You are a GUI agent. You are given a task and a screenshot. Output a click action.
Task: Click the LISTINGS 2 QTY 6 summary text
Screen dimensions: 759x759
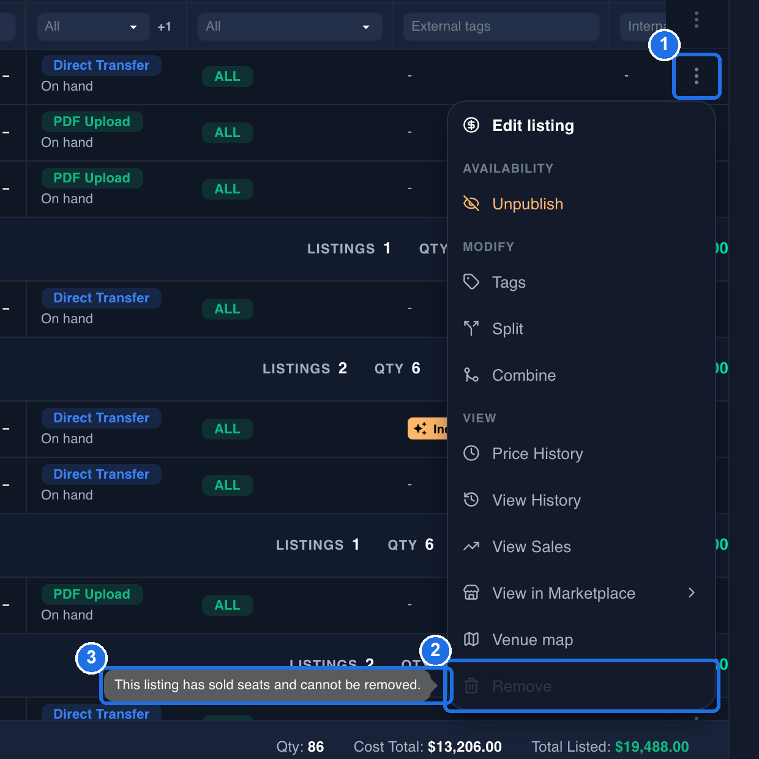coord(342,368)
